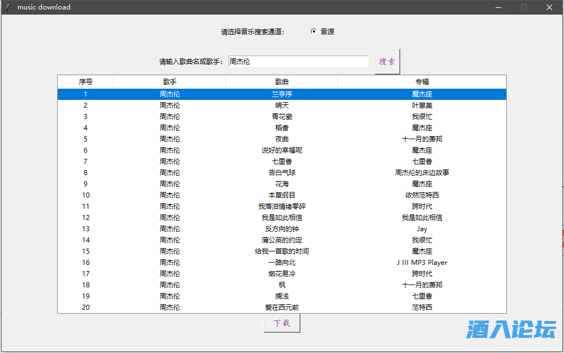Select the 夜曲 song row
Viewport: 564px width, 353px height.
click(x=281, y=139)
